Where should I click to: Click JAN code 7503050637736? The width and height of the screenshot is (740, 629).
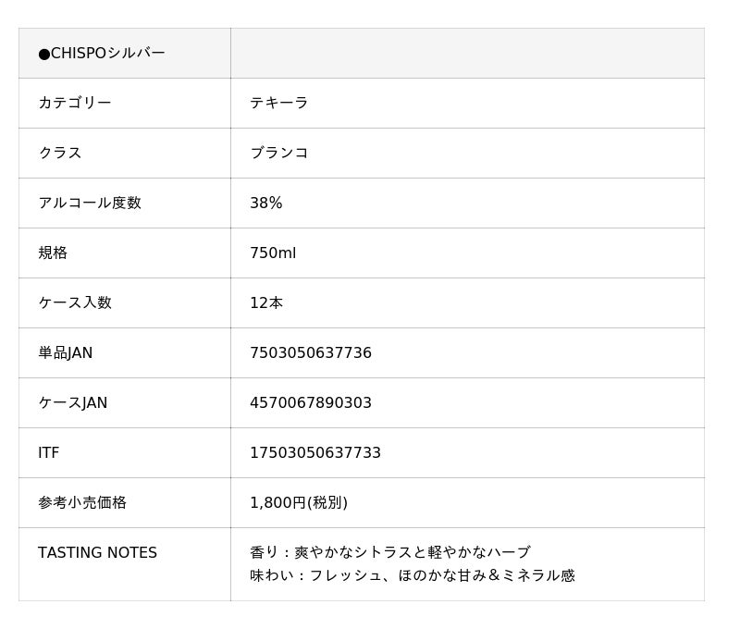point(311,353)
